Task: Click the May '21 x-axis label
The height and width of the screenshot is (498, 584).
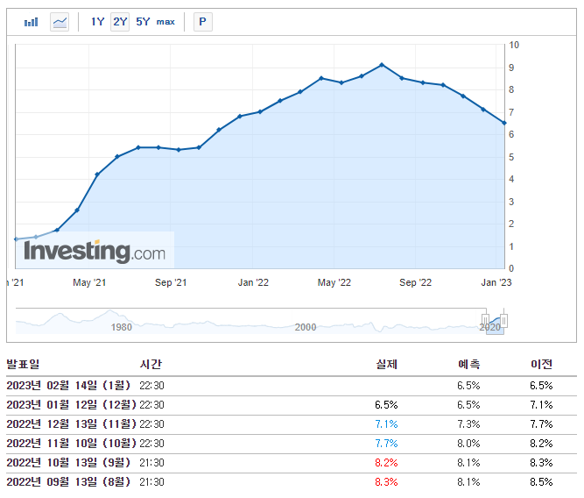Action: [x=89, y=283]
